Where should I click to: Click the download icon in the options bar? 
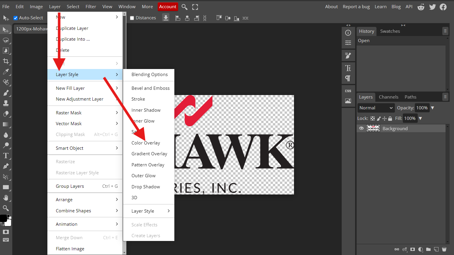[166, 18]
